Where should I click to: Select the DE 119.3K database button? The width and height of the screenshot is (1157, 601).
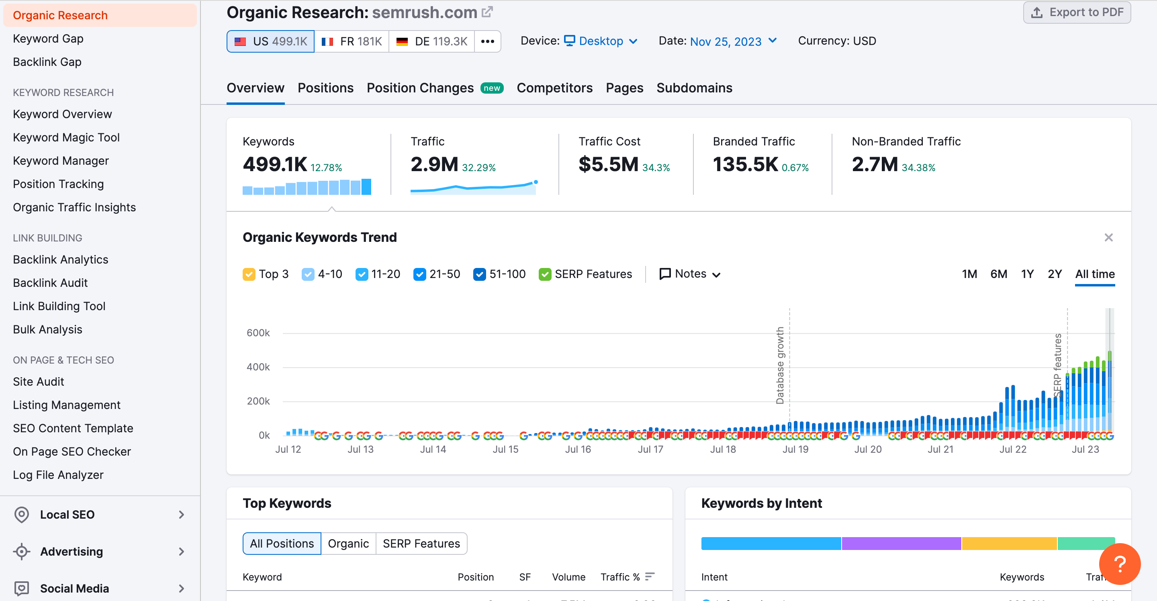point(431,42)
